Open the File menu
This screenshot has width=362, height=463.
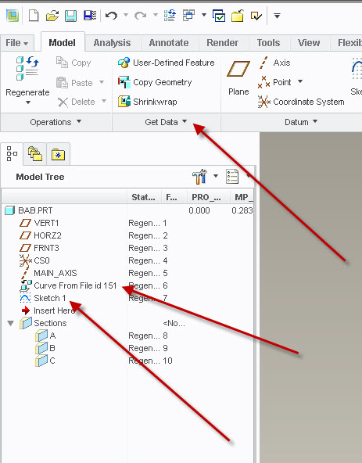click(17, 43)
